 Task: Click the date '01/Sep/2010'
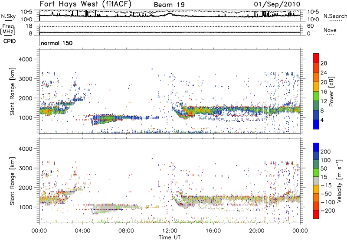pyautogui.click(x=277, y=4)
